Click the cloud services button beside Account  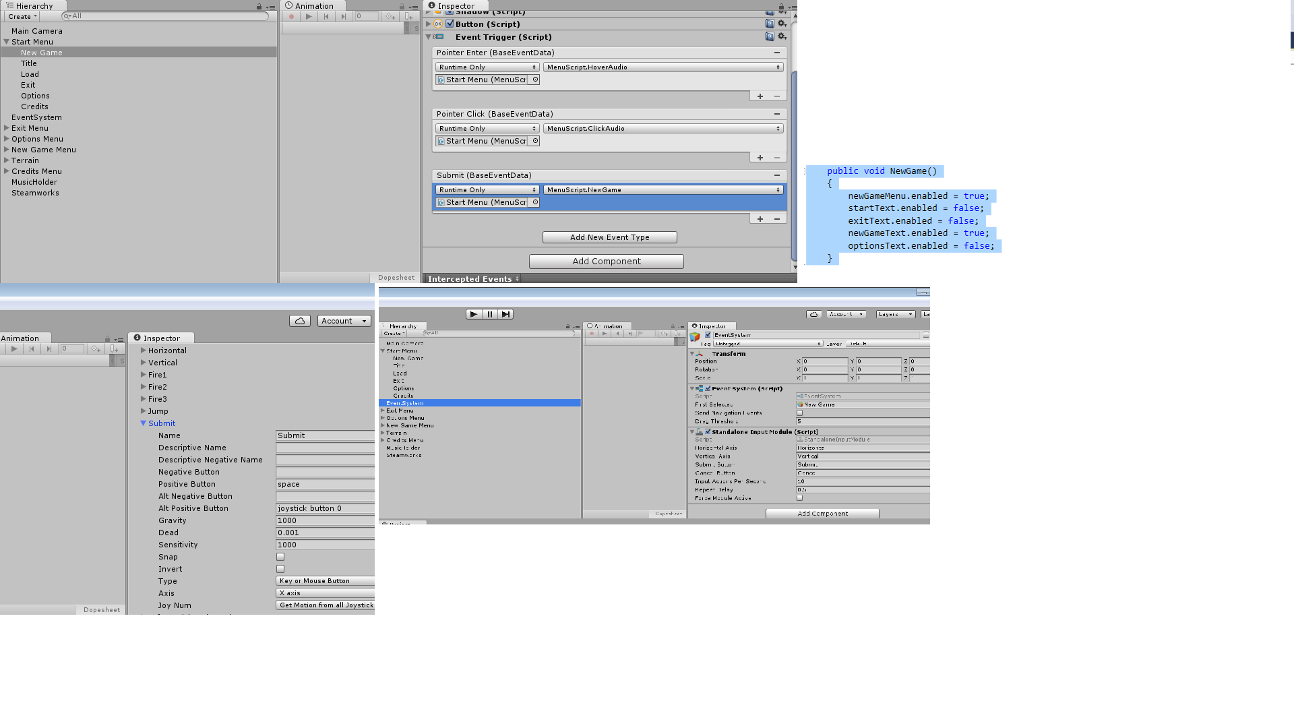click(300, 321)
